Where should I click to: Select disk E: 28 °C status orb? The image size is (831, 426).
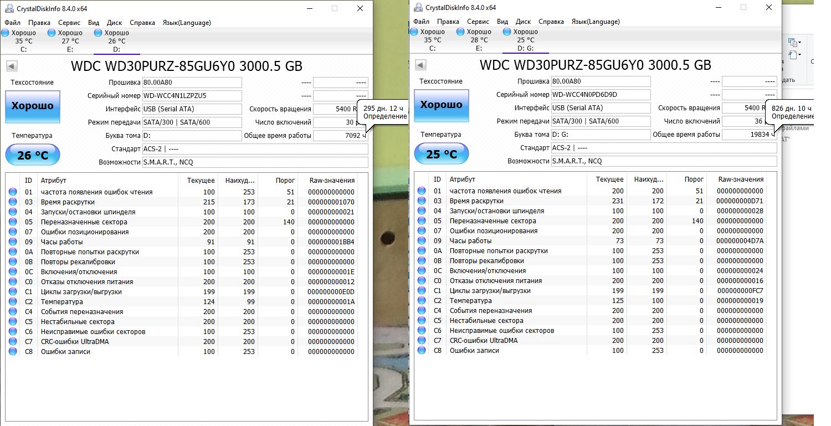(x=460, y=32)
